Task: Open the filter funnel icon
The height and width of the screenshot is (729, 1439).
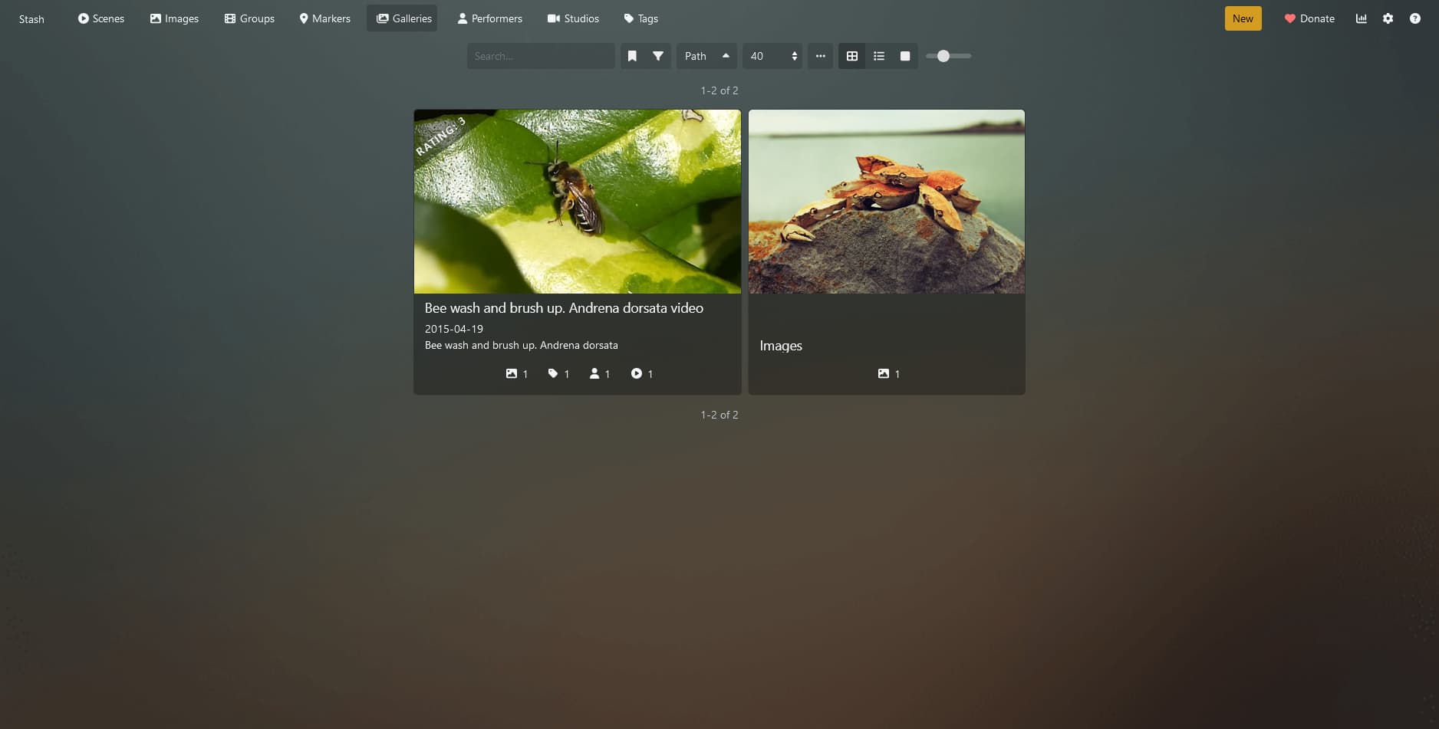Action: coord(658,56)
